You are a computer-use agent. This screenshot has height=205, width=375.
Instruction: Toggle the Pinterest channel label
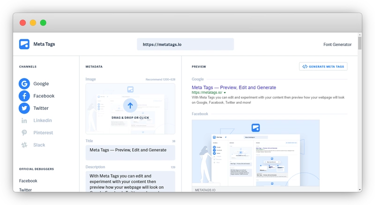tap(43, 132)
